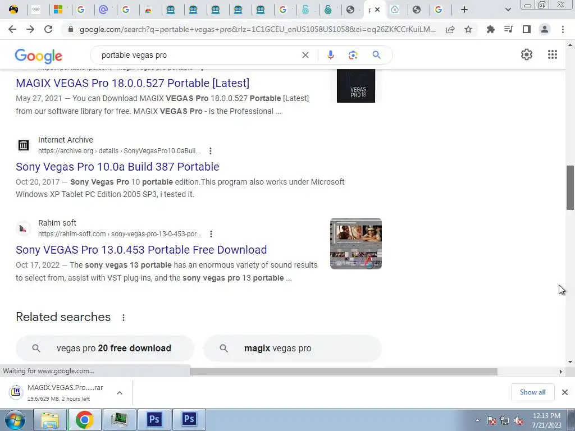Open Sony Vegas Pro 10.0a Build 387 Portable
This screenshot has height=431, width=575.
[x=117, y=167]
